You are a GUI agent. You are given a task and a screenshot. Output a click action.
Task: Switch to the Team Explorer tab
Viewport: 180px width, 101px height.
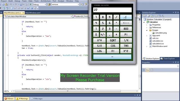click(x=168, y=59)
